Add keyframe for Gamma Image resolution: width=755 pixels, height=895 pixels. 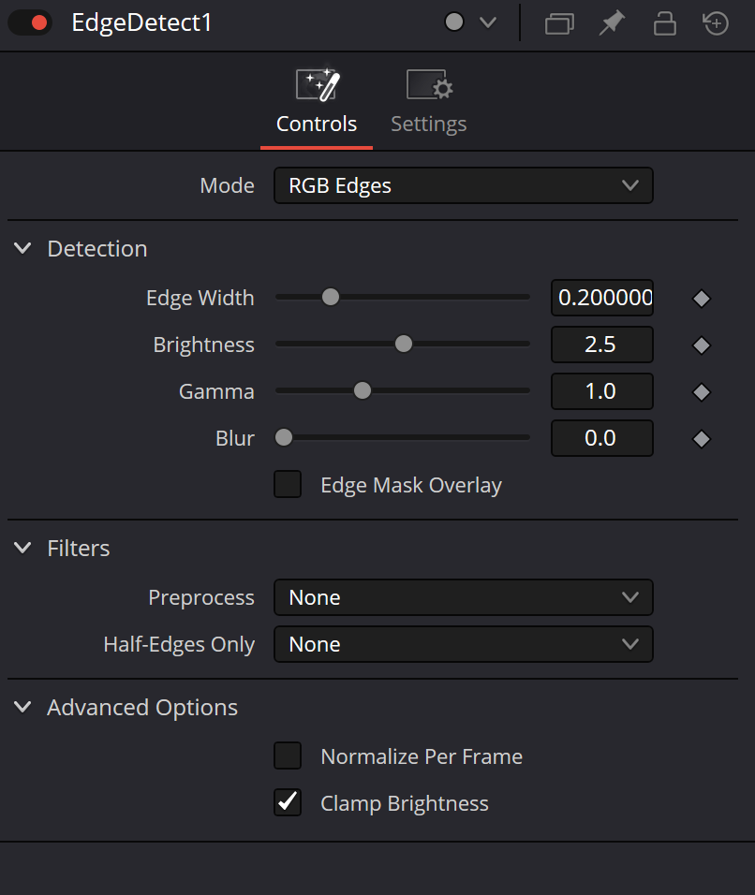702,392
